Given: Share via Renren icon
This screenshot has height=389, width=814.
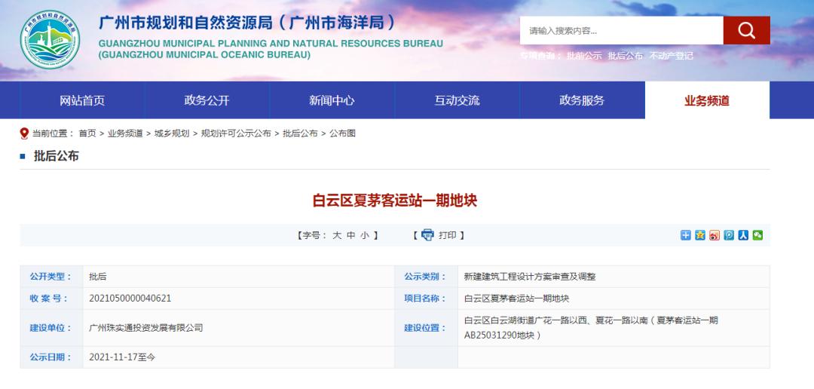Looking at the screenshot, I should 743,235.
